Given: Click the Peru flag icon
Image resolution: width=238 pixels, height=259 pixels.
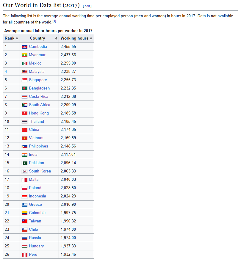Looking at the screenshot, I should tap(24, 255).
